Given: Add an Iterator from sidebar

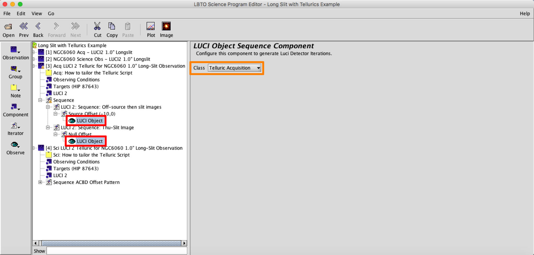Looking at the screenshot, I should click(x=15, y=129).
